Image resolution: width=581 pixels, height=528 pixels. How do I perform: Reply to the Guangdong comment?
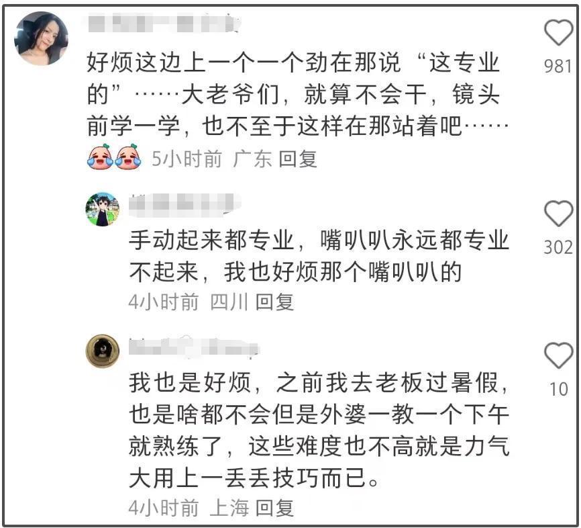297,159
